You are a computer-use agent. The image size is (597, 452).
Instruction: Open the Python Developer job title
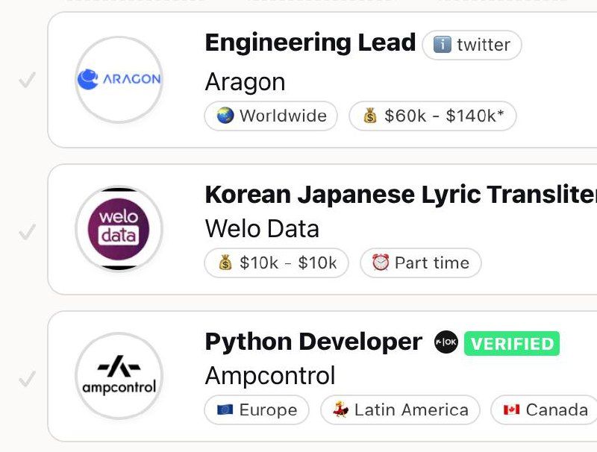click(x=313, y=342)
